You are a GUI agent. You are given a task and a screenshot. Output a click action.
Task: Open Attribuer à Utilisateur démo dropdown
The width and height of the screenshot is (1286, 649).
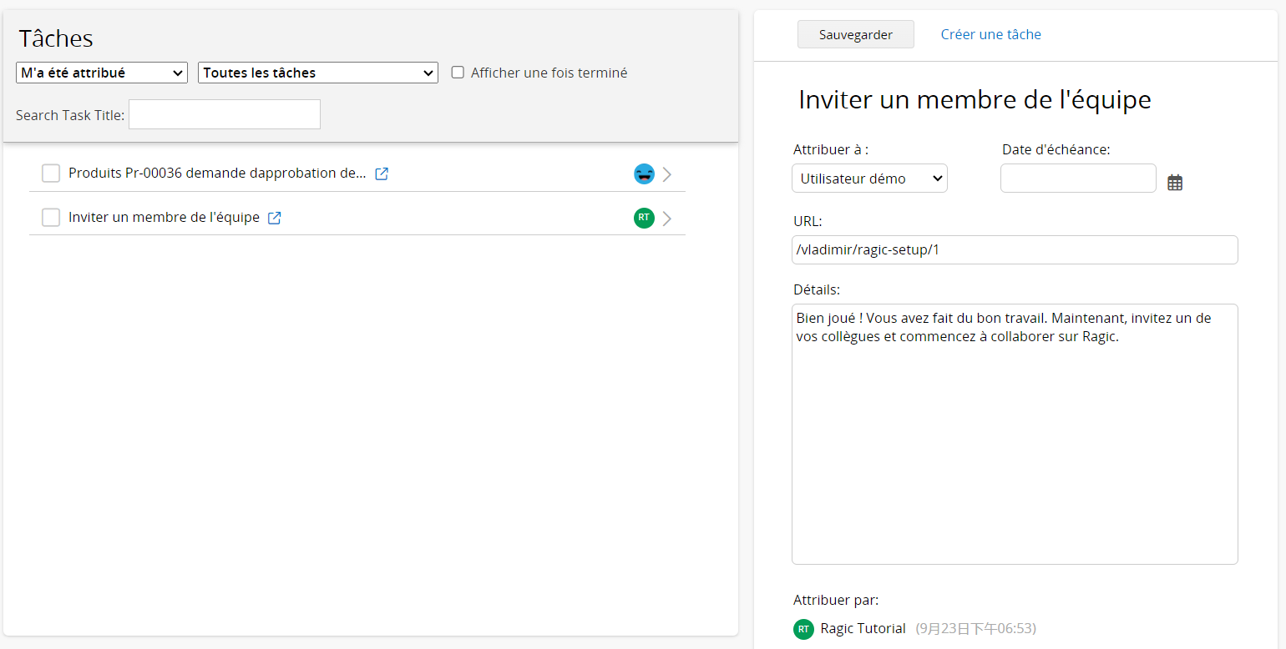point(869,179)
